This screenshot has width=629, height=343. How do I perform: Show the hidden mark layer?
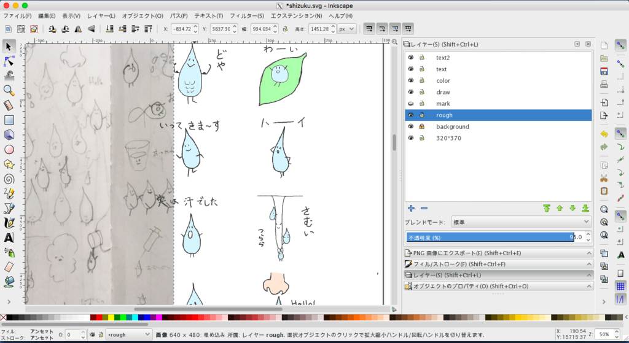point(411,103)
